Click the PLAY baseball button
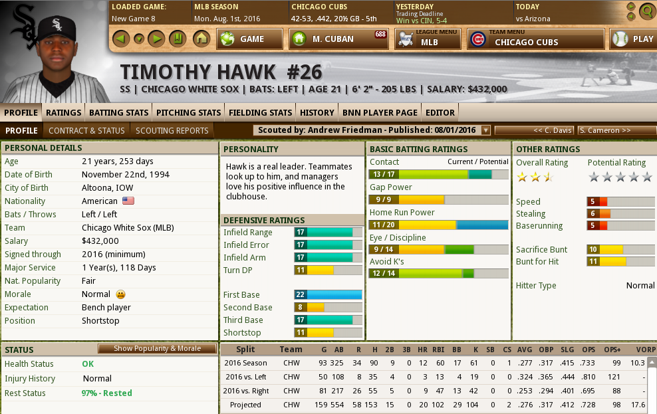The image size is (657, 414). (x=633, y=39)
